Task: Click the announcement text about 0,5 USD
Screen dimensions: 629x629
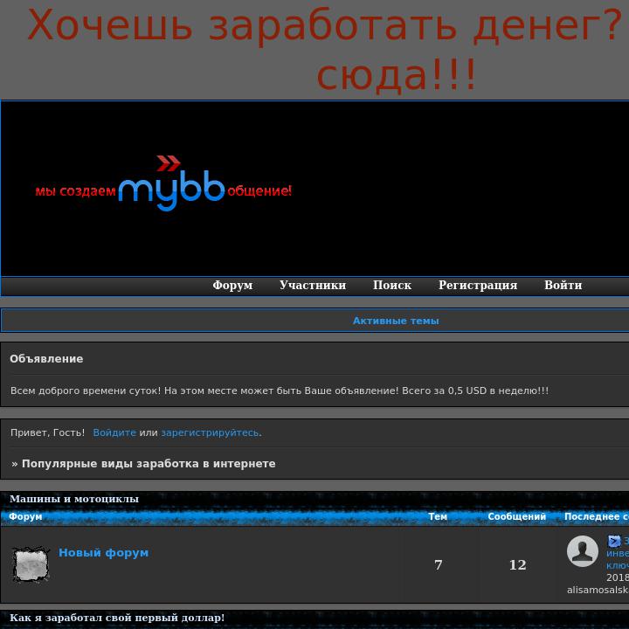Action: [x=280, y=391]
